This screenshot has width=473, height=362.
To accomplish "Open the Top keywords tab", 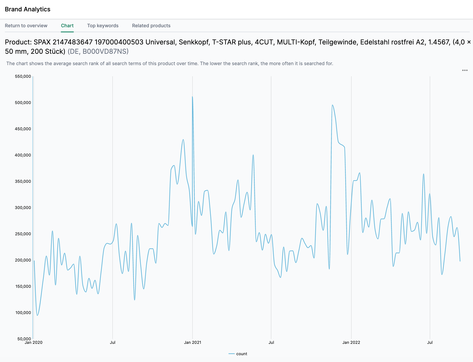I will [x=103, y=25].
